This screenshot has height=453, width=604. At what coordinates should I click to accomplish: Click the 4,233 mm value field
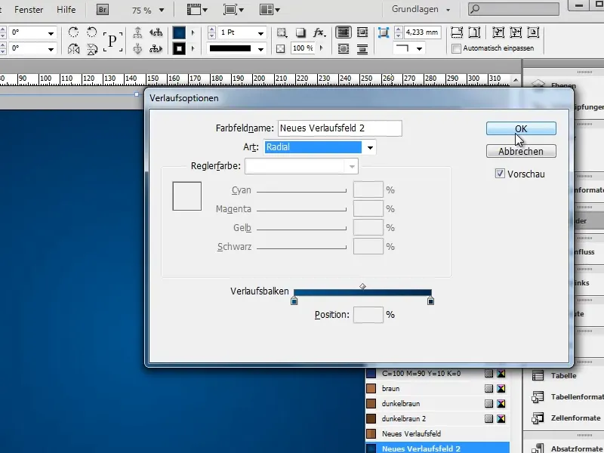[422, 32]
